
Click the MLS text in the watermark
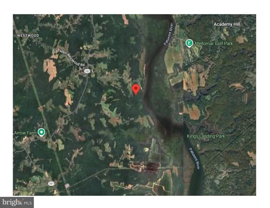[28, 203]
